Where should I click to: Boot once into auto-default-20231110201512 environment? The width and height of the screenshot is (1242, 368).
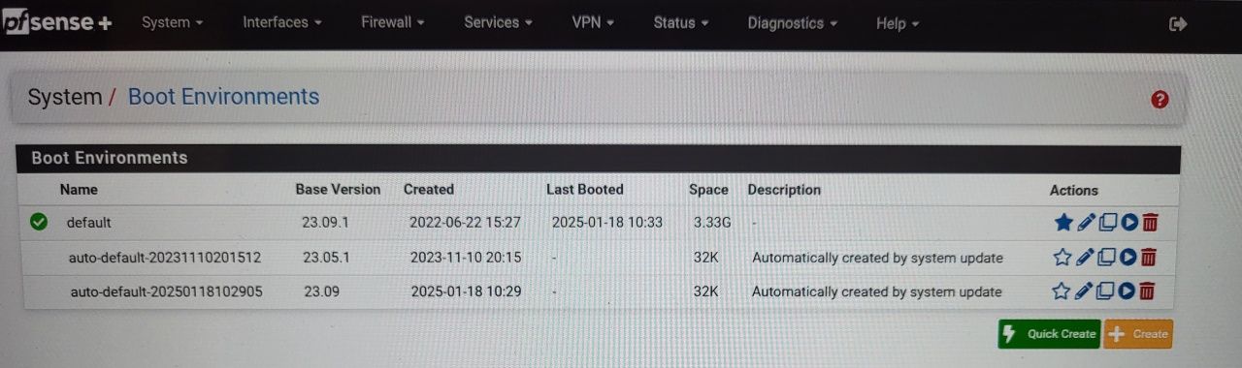pyautogui.click(x=1128, y=257)
